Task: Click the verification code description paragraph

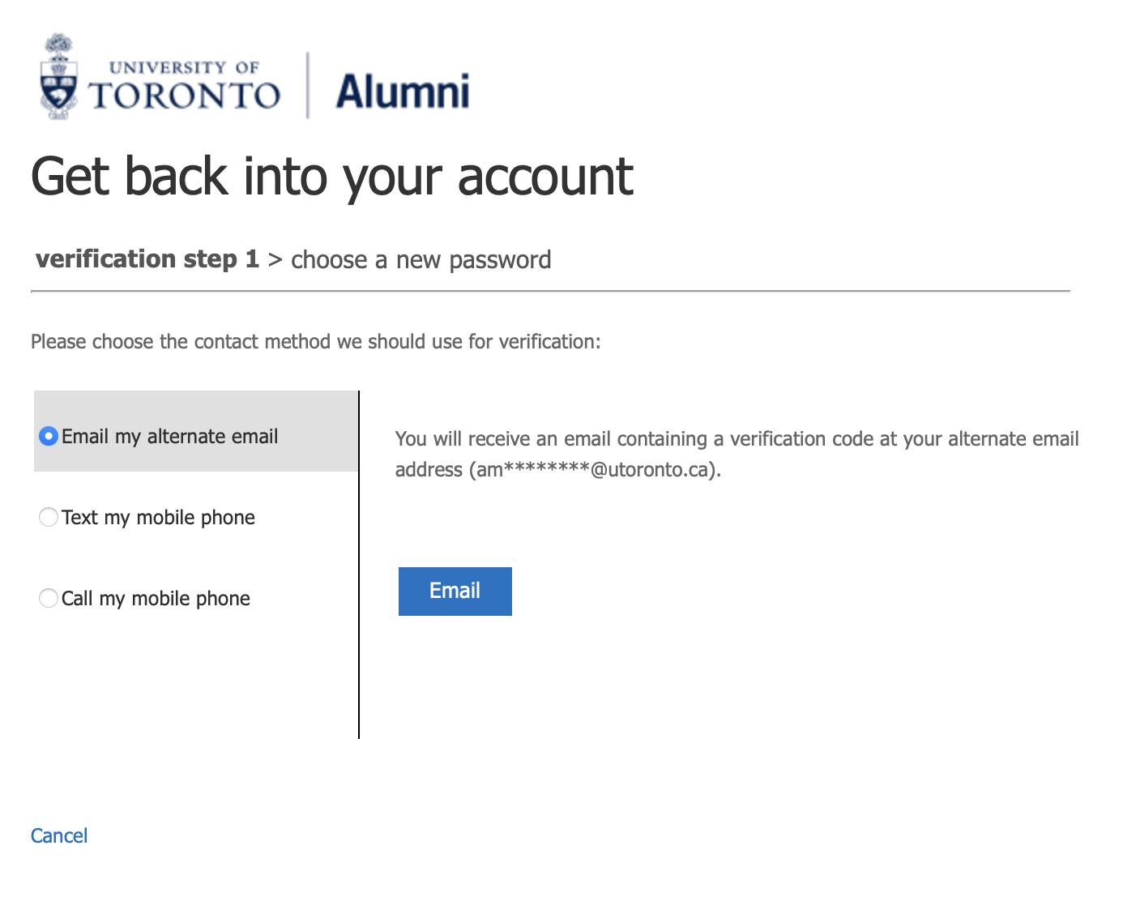Action: pyautogui.click(x=736, y=439)
